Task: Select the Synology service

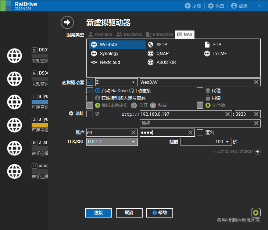Action: pyautogui.click(x=105, y=54)
